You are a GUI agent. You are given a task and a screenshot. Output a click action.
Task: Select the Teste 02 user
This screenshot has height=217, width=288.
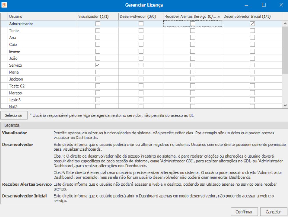click(17, 86)
